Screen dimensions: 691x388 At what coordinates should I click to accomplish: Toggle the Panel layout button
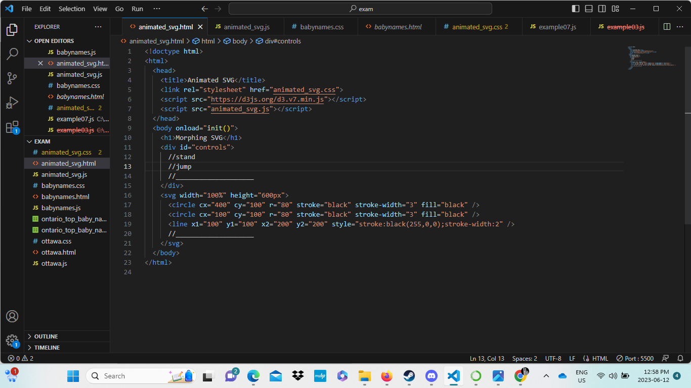tap(589, 9)
